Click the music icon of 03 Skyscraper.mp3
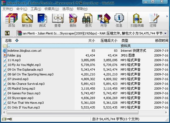 (x=5, y=98)
